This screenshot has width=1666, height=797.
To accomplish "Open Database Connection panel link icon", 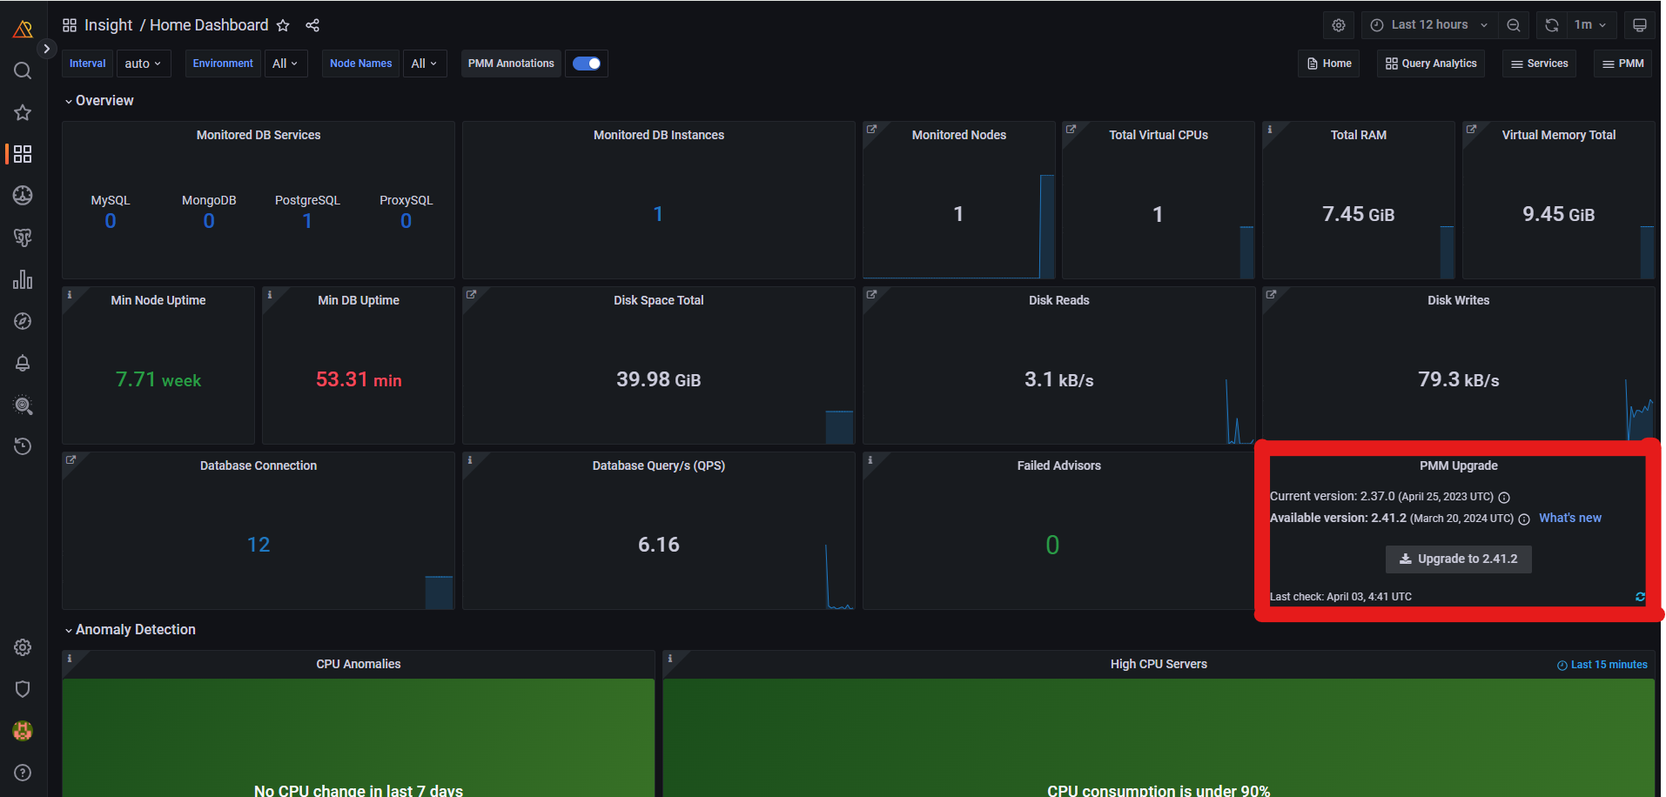I will [x=71, y=460].
